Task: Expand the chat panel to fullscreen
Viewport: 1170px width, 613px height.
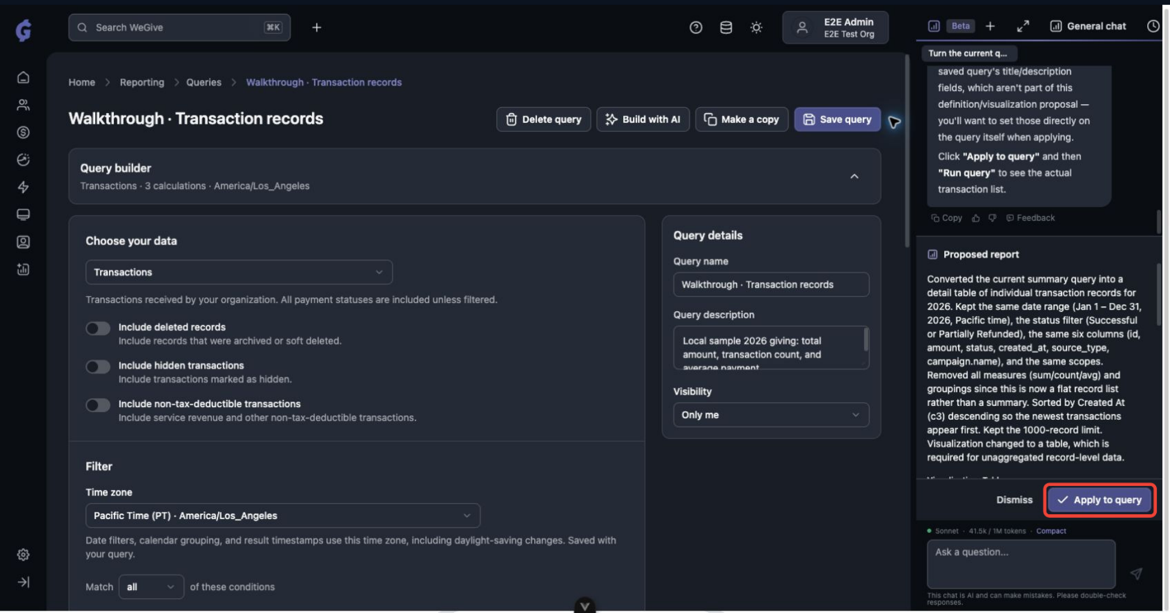Action: click(1022, 26)
